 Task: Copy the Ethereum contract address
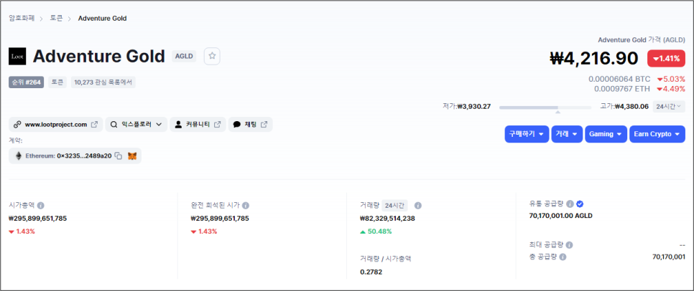(x=118, y=156)
